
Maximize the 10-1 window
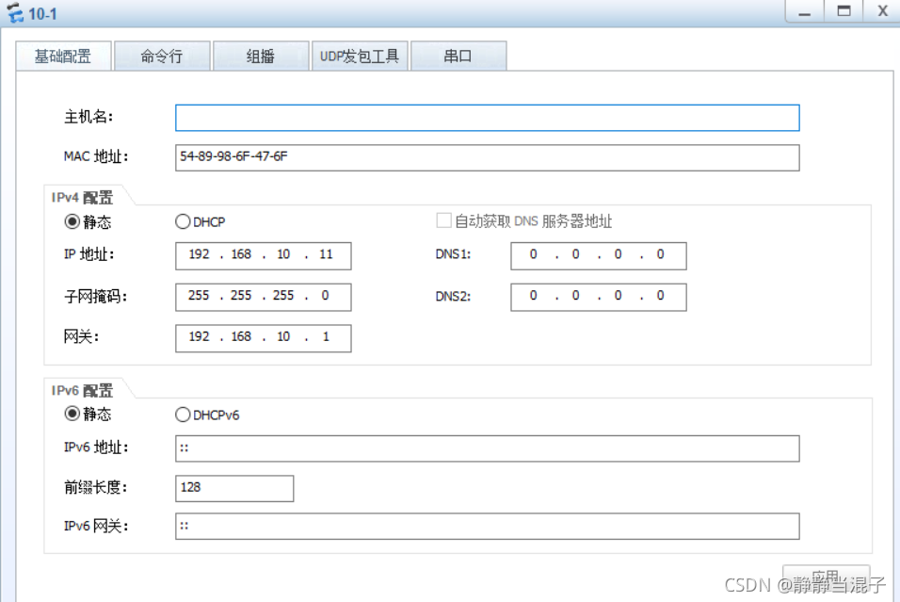[x=844, y=11]
